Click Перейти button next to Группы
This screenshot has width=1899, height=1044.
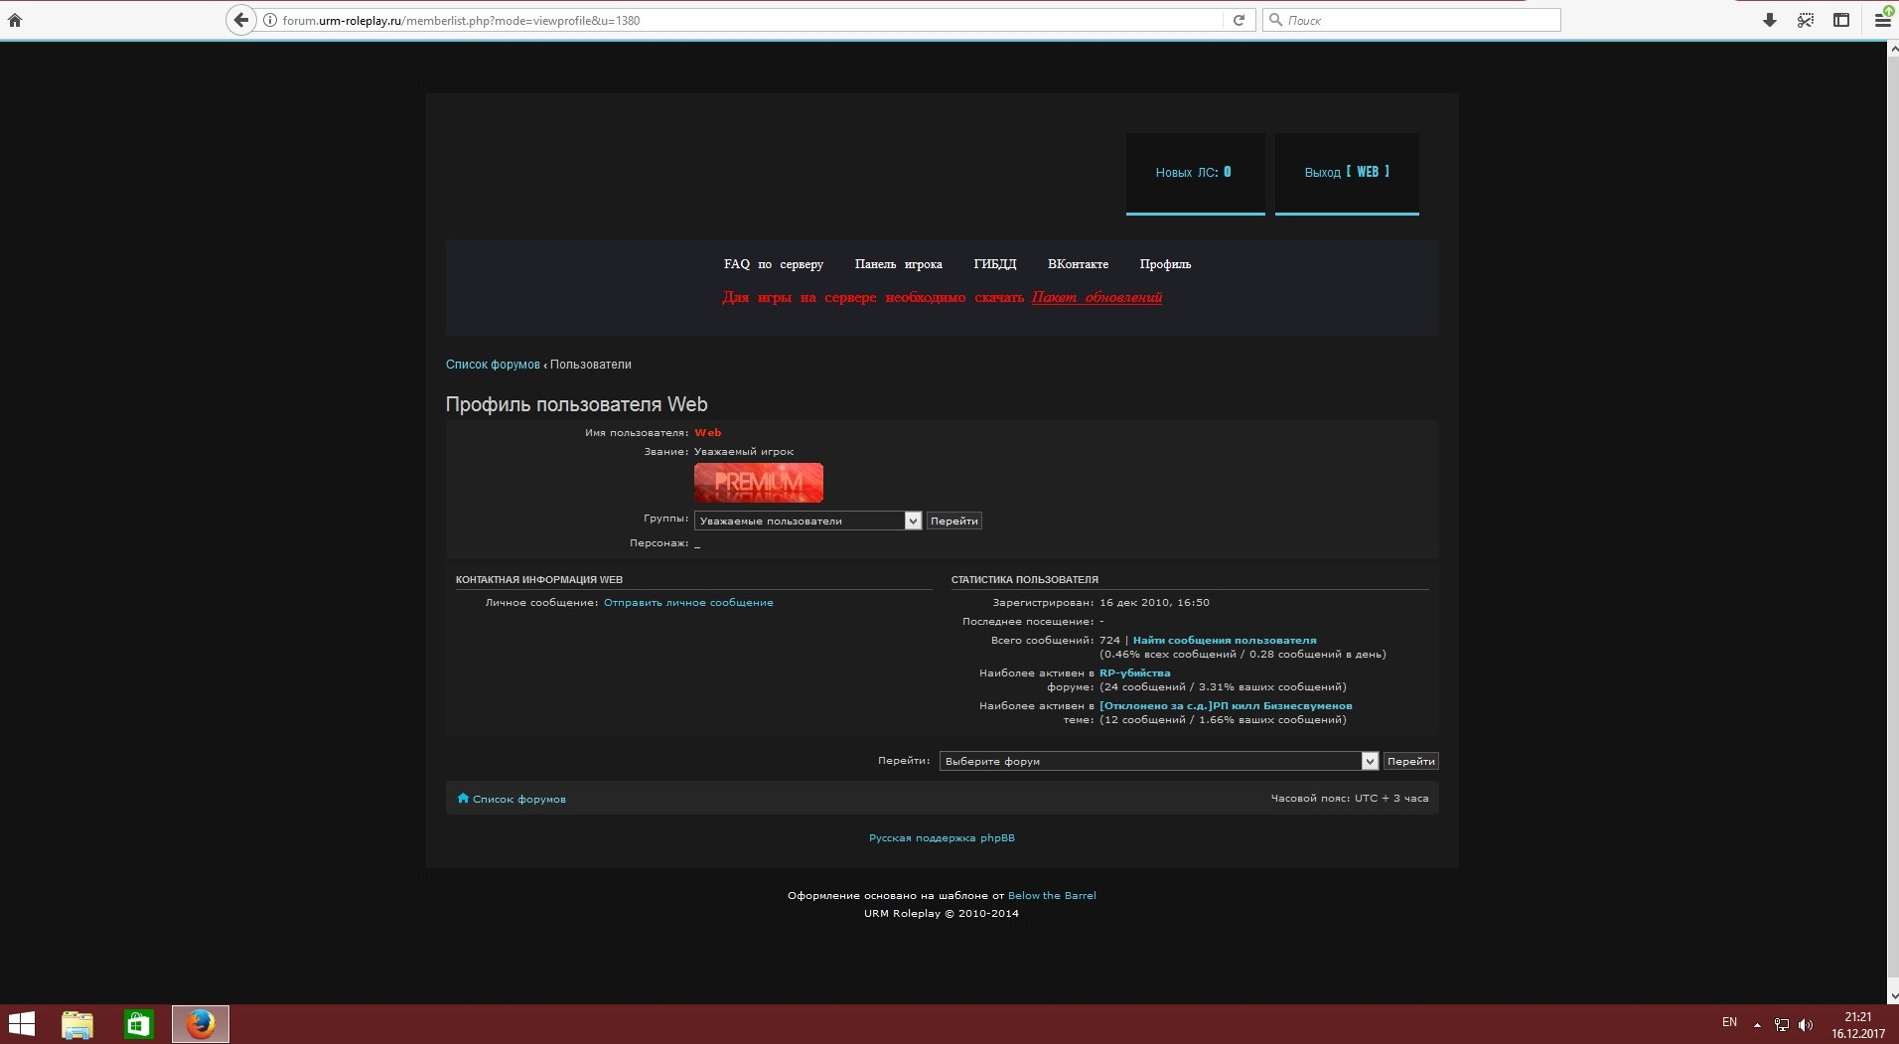click(954, 521)
